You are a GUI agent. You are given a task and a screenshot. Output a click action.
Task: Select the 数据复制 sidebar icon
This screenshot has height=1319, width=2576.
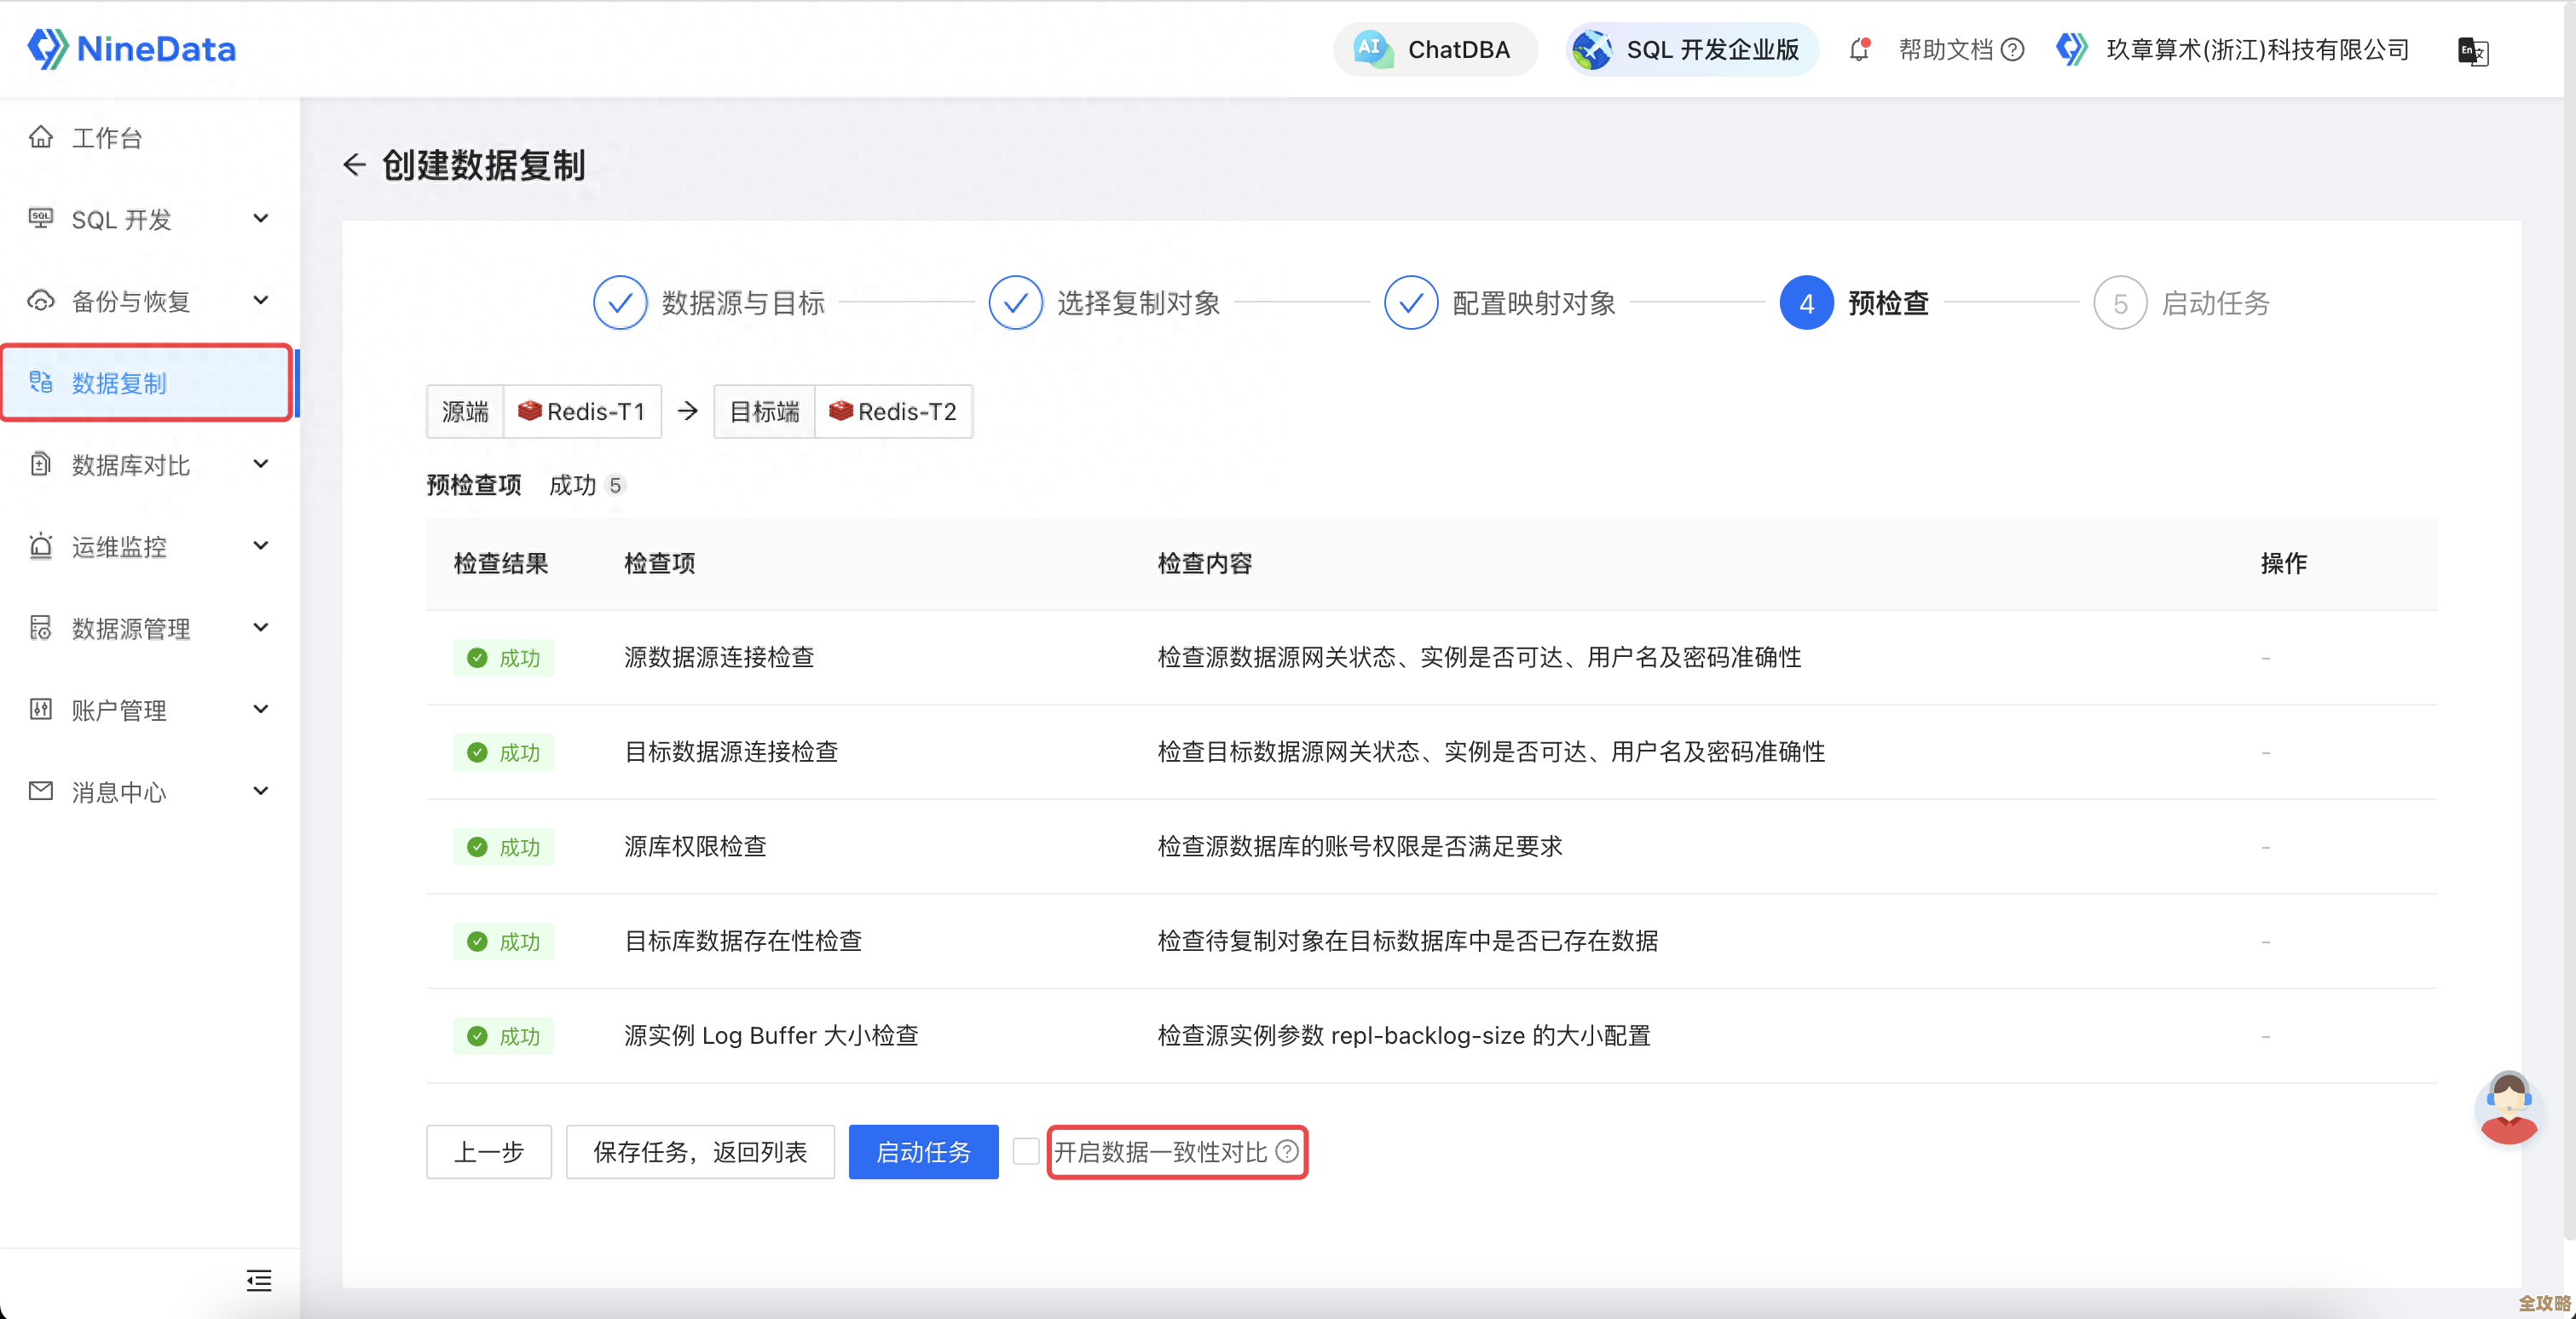(40, 382)
